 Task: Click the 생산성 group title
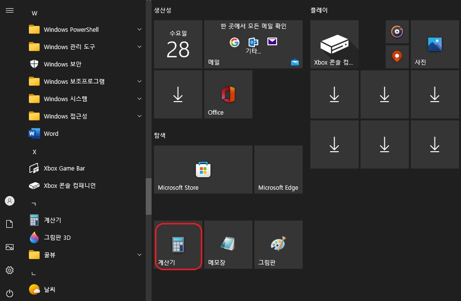tap(163, 10)
